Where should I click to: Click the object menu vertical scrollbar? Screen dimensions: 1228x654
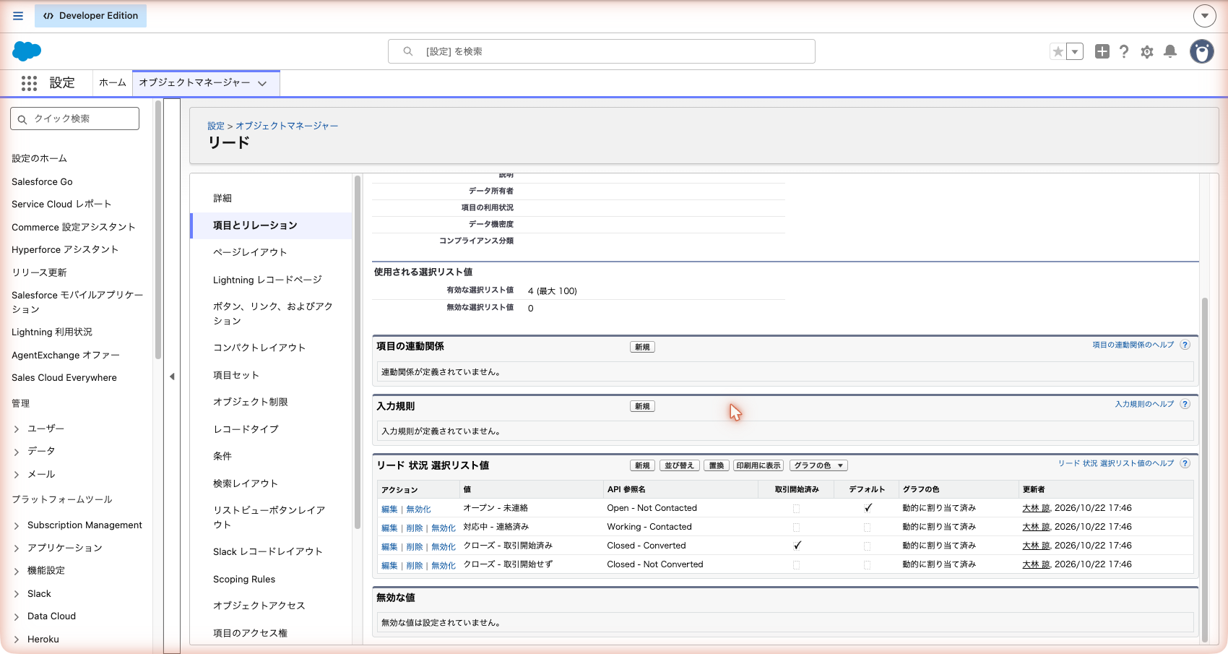click(x=358, y=352)
